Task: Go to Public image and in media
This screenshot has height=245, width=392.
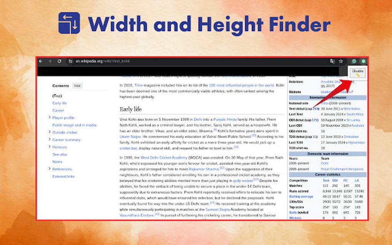Action: pos(74,125)
